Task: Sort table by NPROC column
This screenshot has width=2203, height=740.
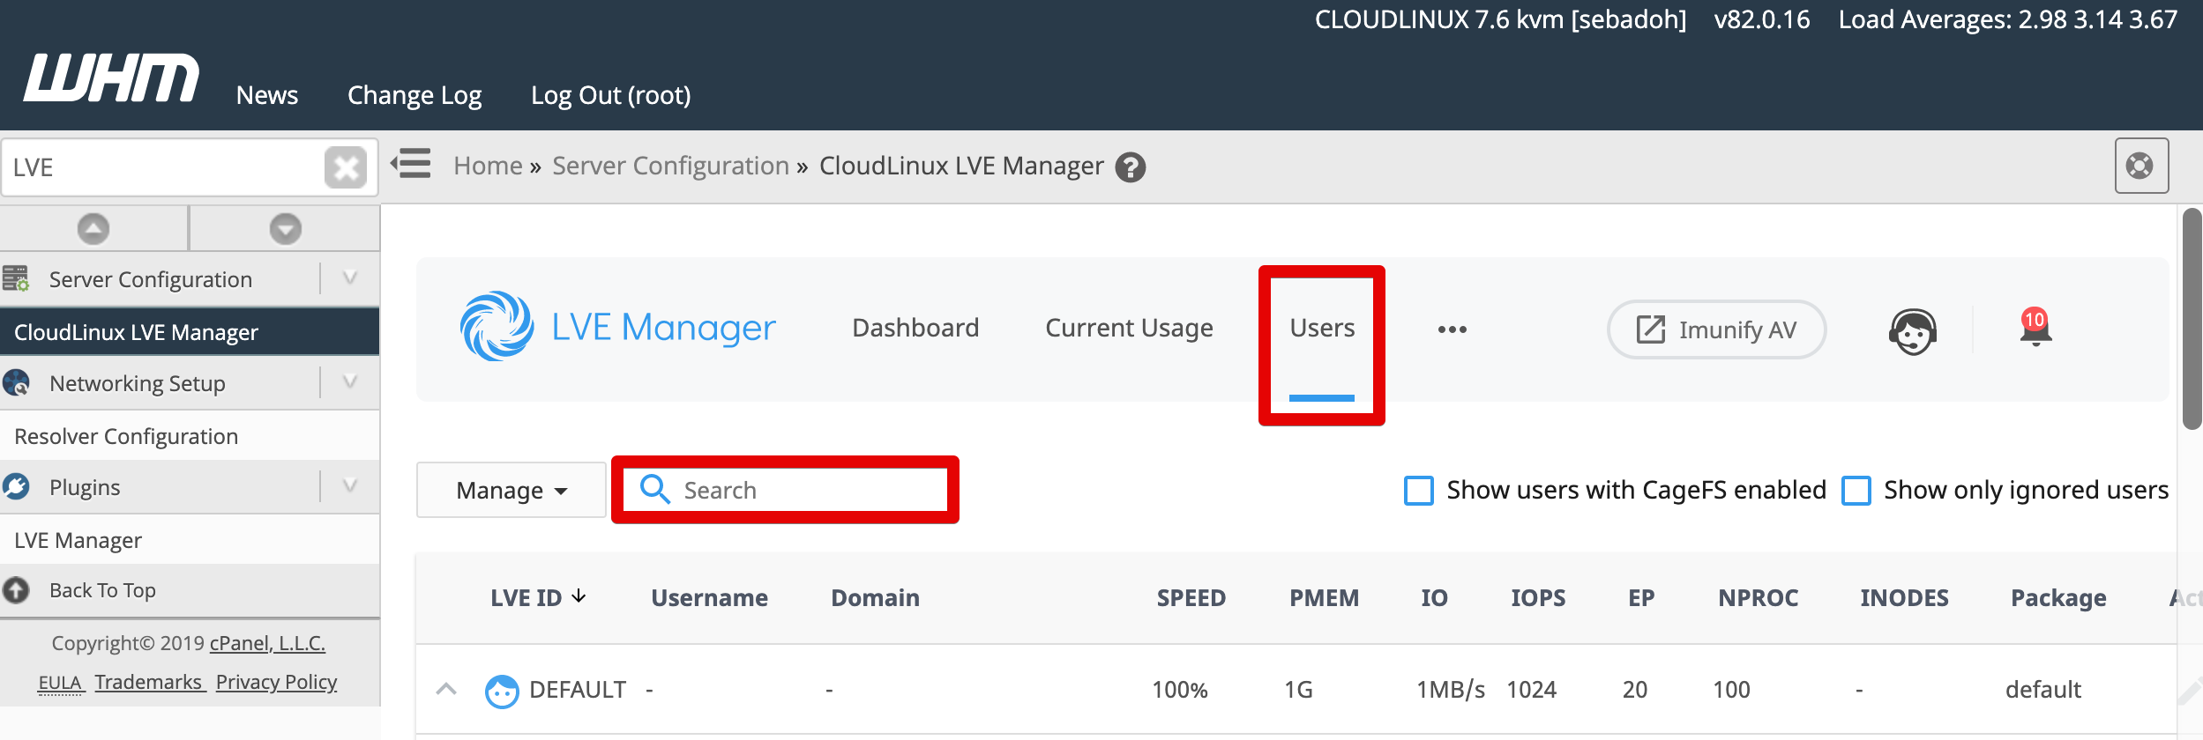Action: coord(1758,597)
